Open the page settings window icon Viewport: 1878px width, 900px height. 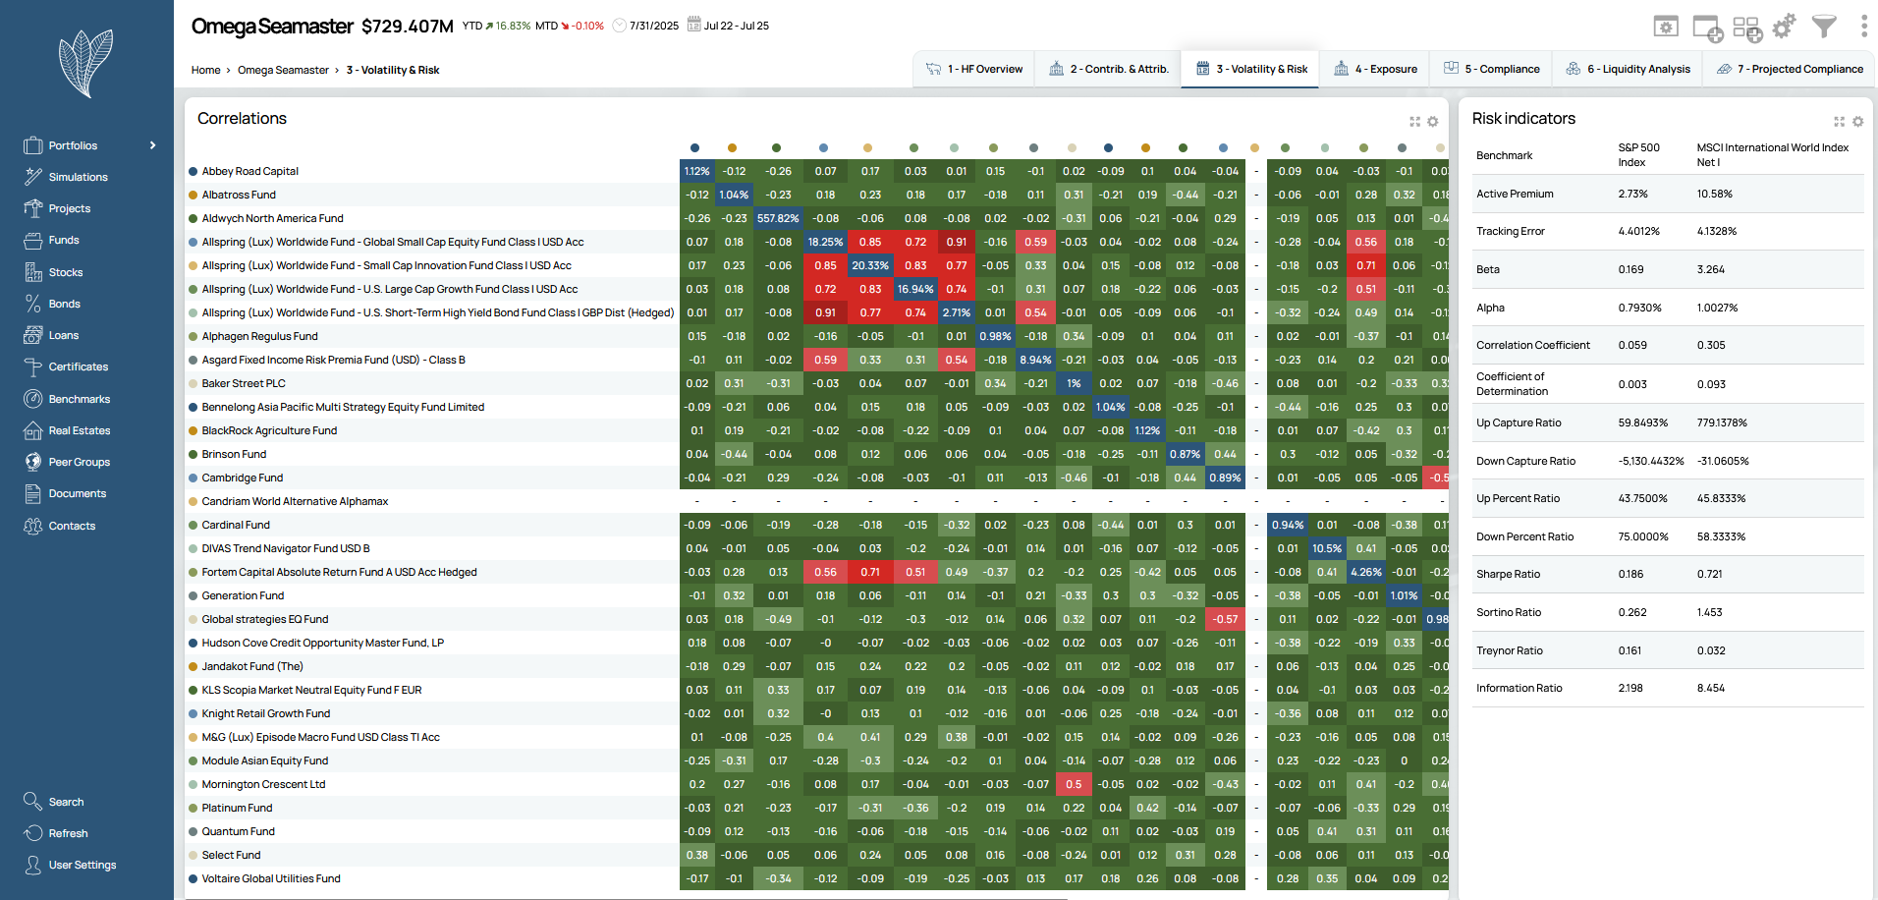pos(1666,27)
